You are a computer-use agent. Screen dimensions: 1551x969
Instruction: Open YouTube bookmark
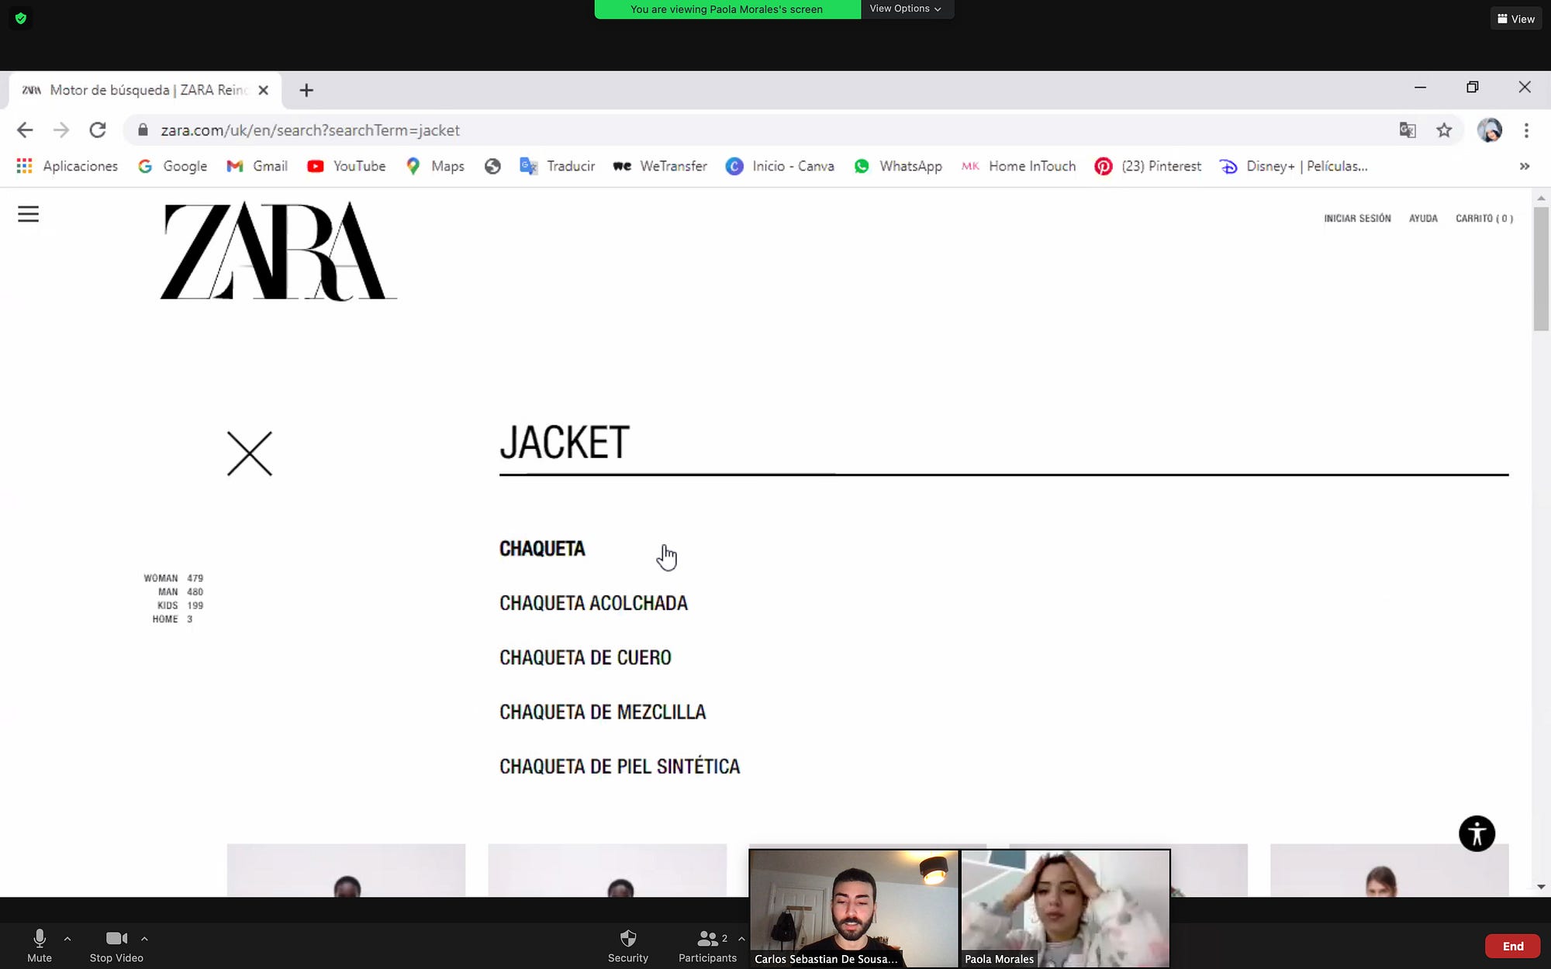click(x=347, y=166)
